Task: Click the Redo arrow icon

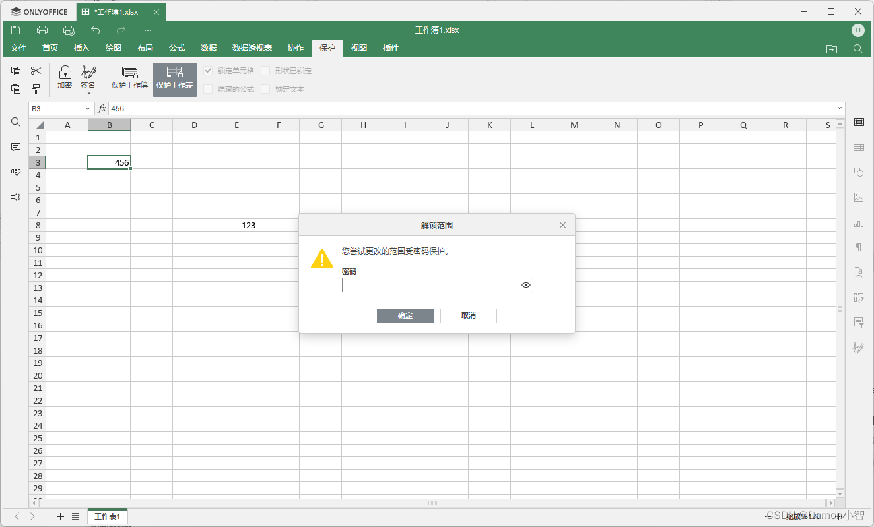Action: point(121,30)
